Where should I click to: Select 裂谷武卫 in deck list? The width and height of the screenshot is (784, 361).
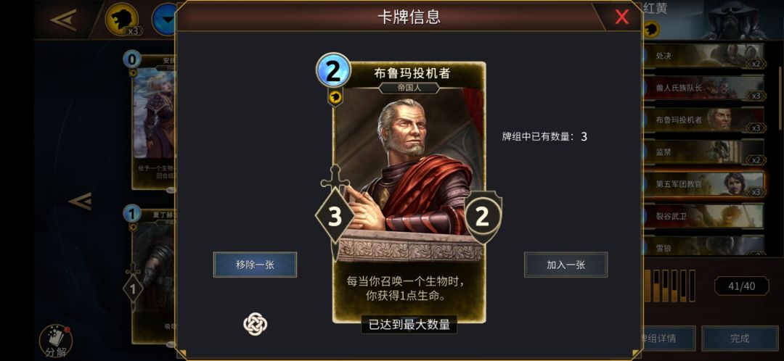point(703,216)
